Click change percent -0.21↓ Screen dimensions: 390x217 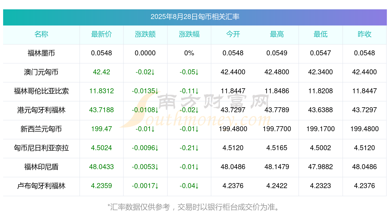[x=189, y=148]
